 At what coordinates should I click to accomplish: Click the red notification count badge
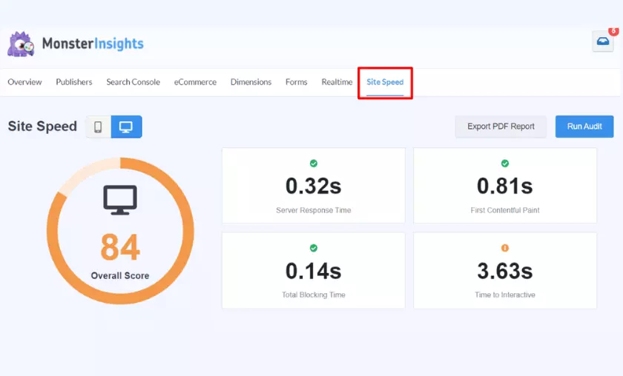[x=613, y=31]
